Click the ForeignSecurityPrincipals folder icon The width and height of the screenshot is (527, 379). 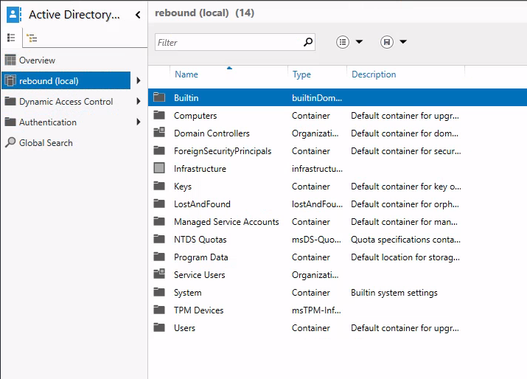click(x=159, y=150)
